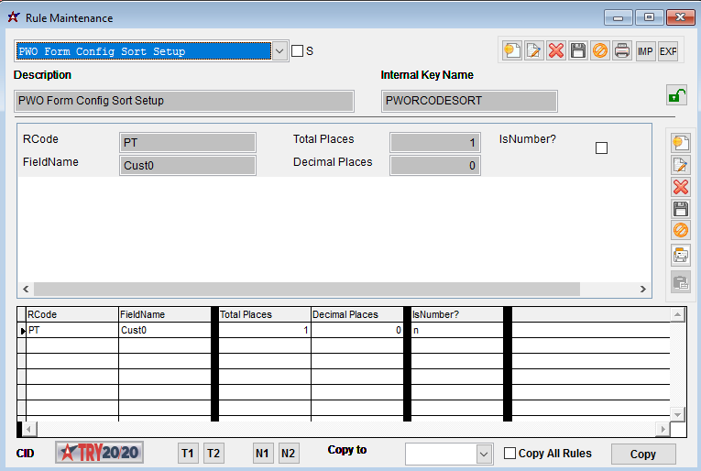Expand the PWO Form Config Sort Setup dropdown

280,51
